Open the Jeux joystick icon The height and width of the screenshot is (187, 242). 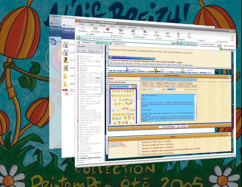(178, 34)
